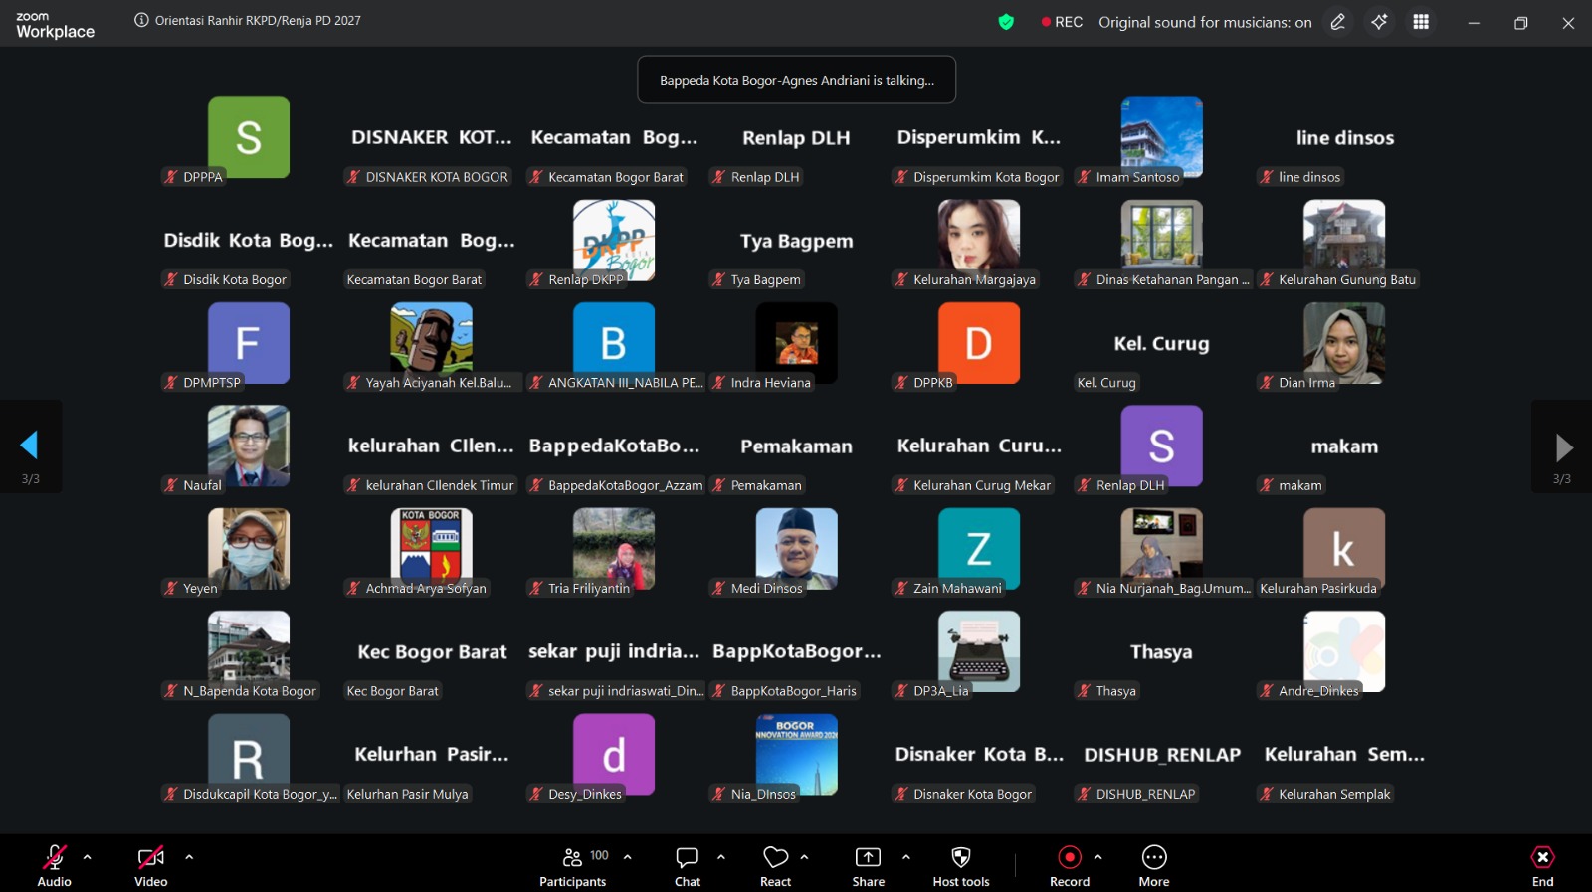
Task: Expand audio options arrow next to Audio
Action: tap(88, 856)
